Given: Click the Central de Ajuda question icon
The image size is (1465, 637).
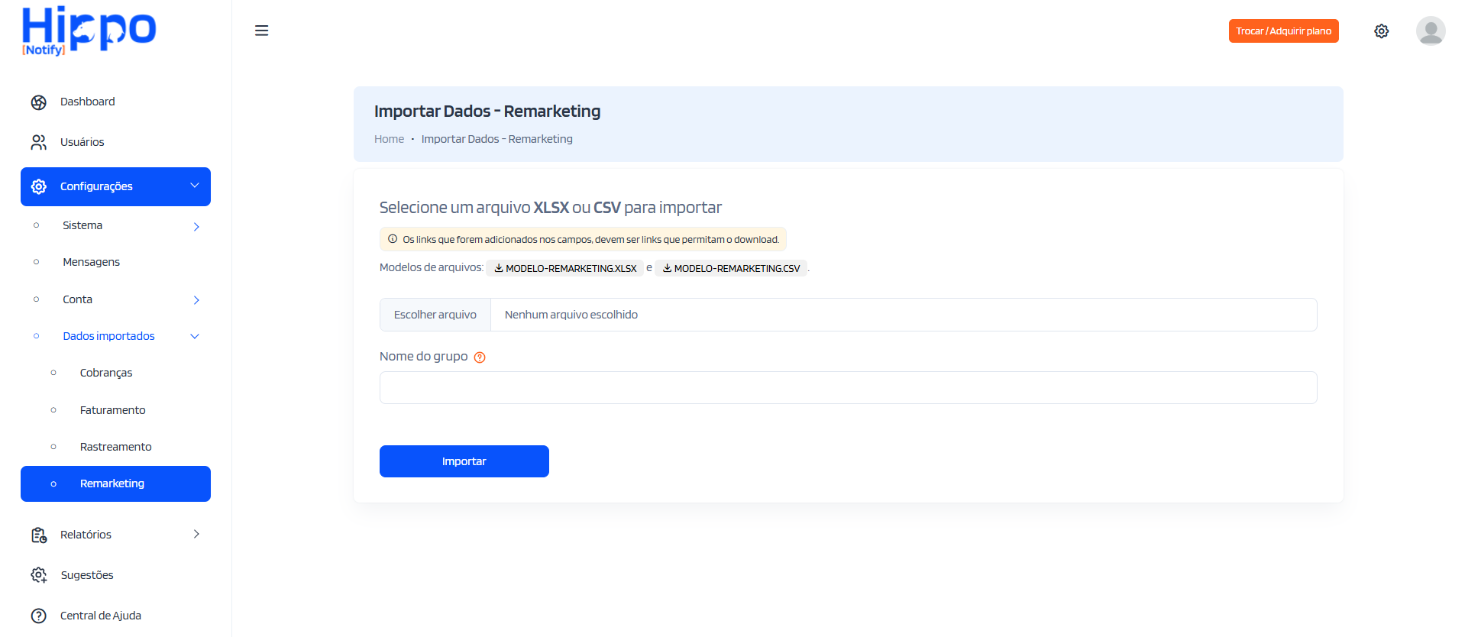Looking at the screenshot, I should click(39, 616).
